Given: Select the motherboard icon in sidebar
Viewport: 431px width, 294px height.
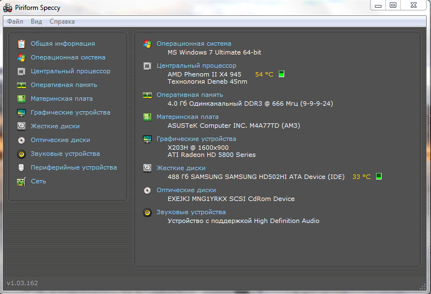Looking at the screenshot, I should (21, 99).
